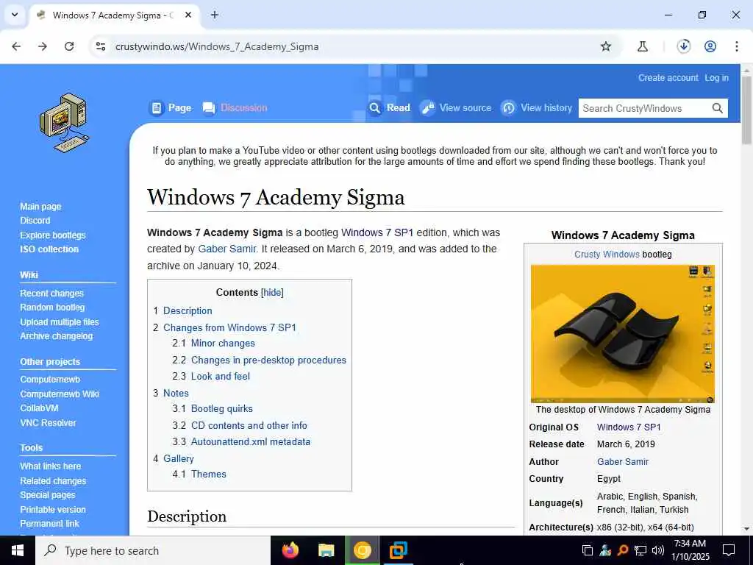The width and height of the screenshot is (753, 565).
Task: Open the Academy Sigma desktop thumbnail
Action: click(x=622, y=333)
